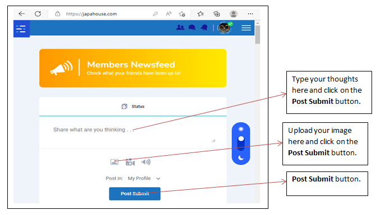Image resolution: width=376 pixels, height=215 pixels.
Task: Click the upload image icon
Action: (x=114, y=162)
